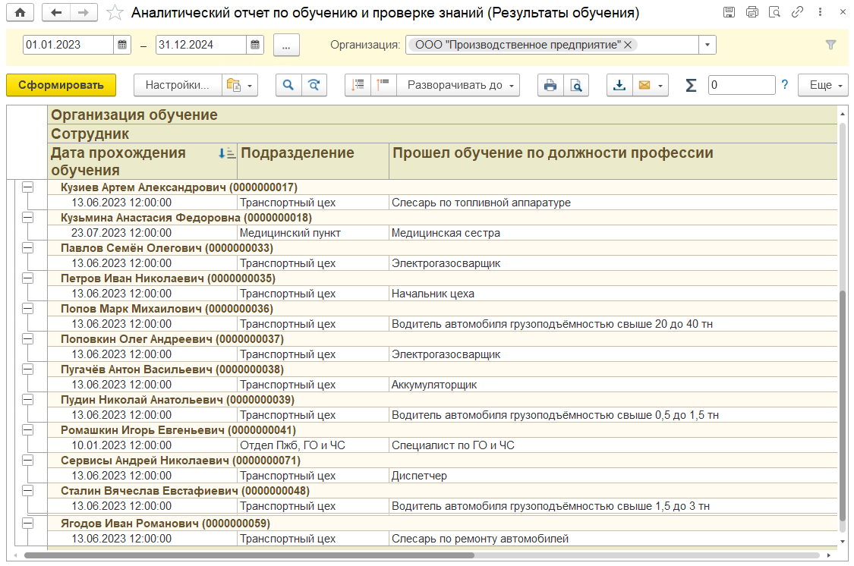Collapse the Ягодов Иван Романович group
This screenshot has height=566, width=854.
click(x=27, y=524)
